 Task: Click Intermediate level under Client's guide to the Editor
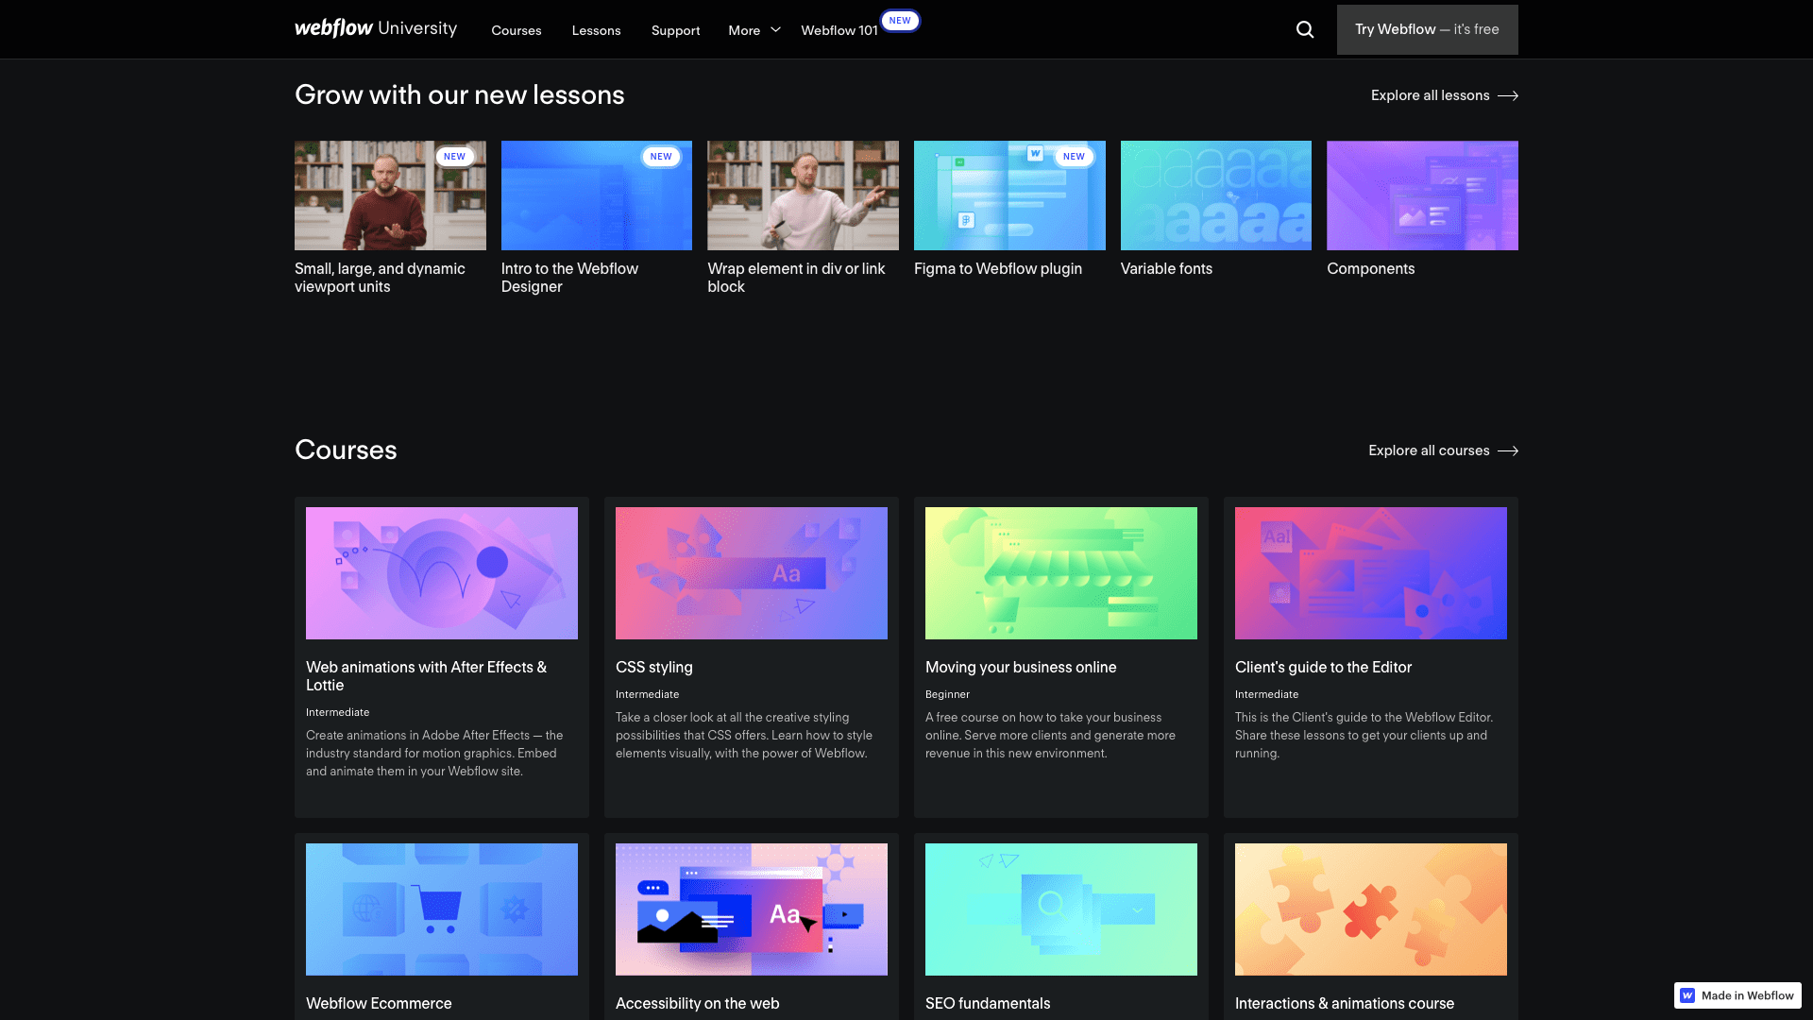tap(1266, 694)
